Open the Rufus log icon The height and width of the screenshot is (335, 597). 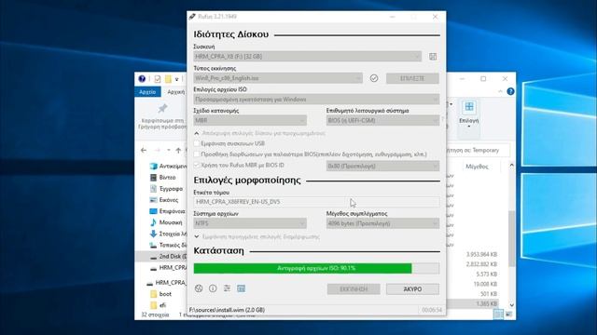click(x=241, y=288)
